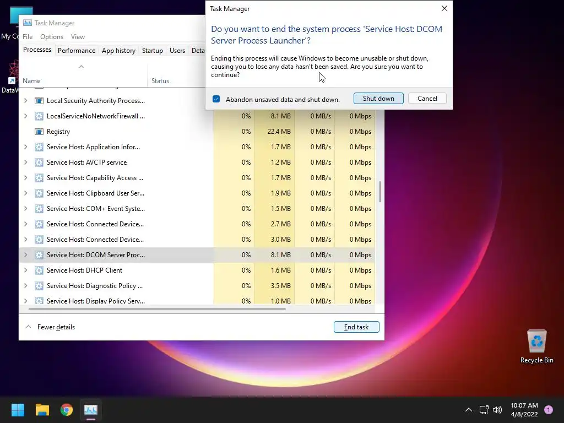This screenshot has width=564, height=423.
Task: Expand the LocalServiceNoNetworkFirewall row
Action: click(25, 116)
